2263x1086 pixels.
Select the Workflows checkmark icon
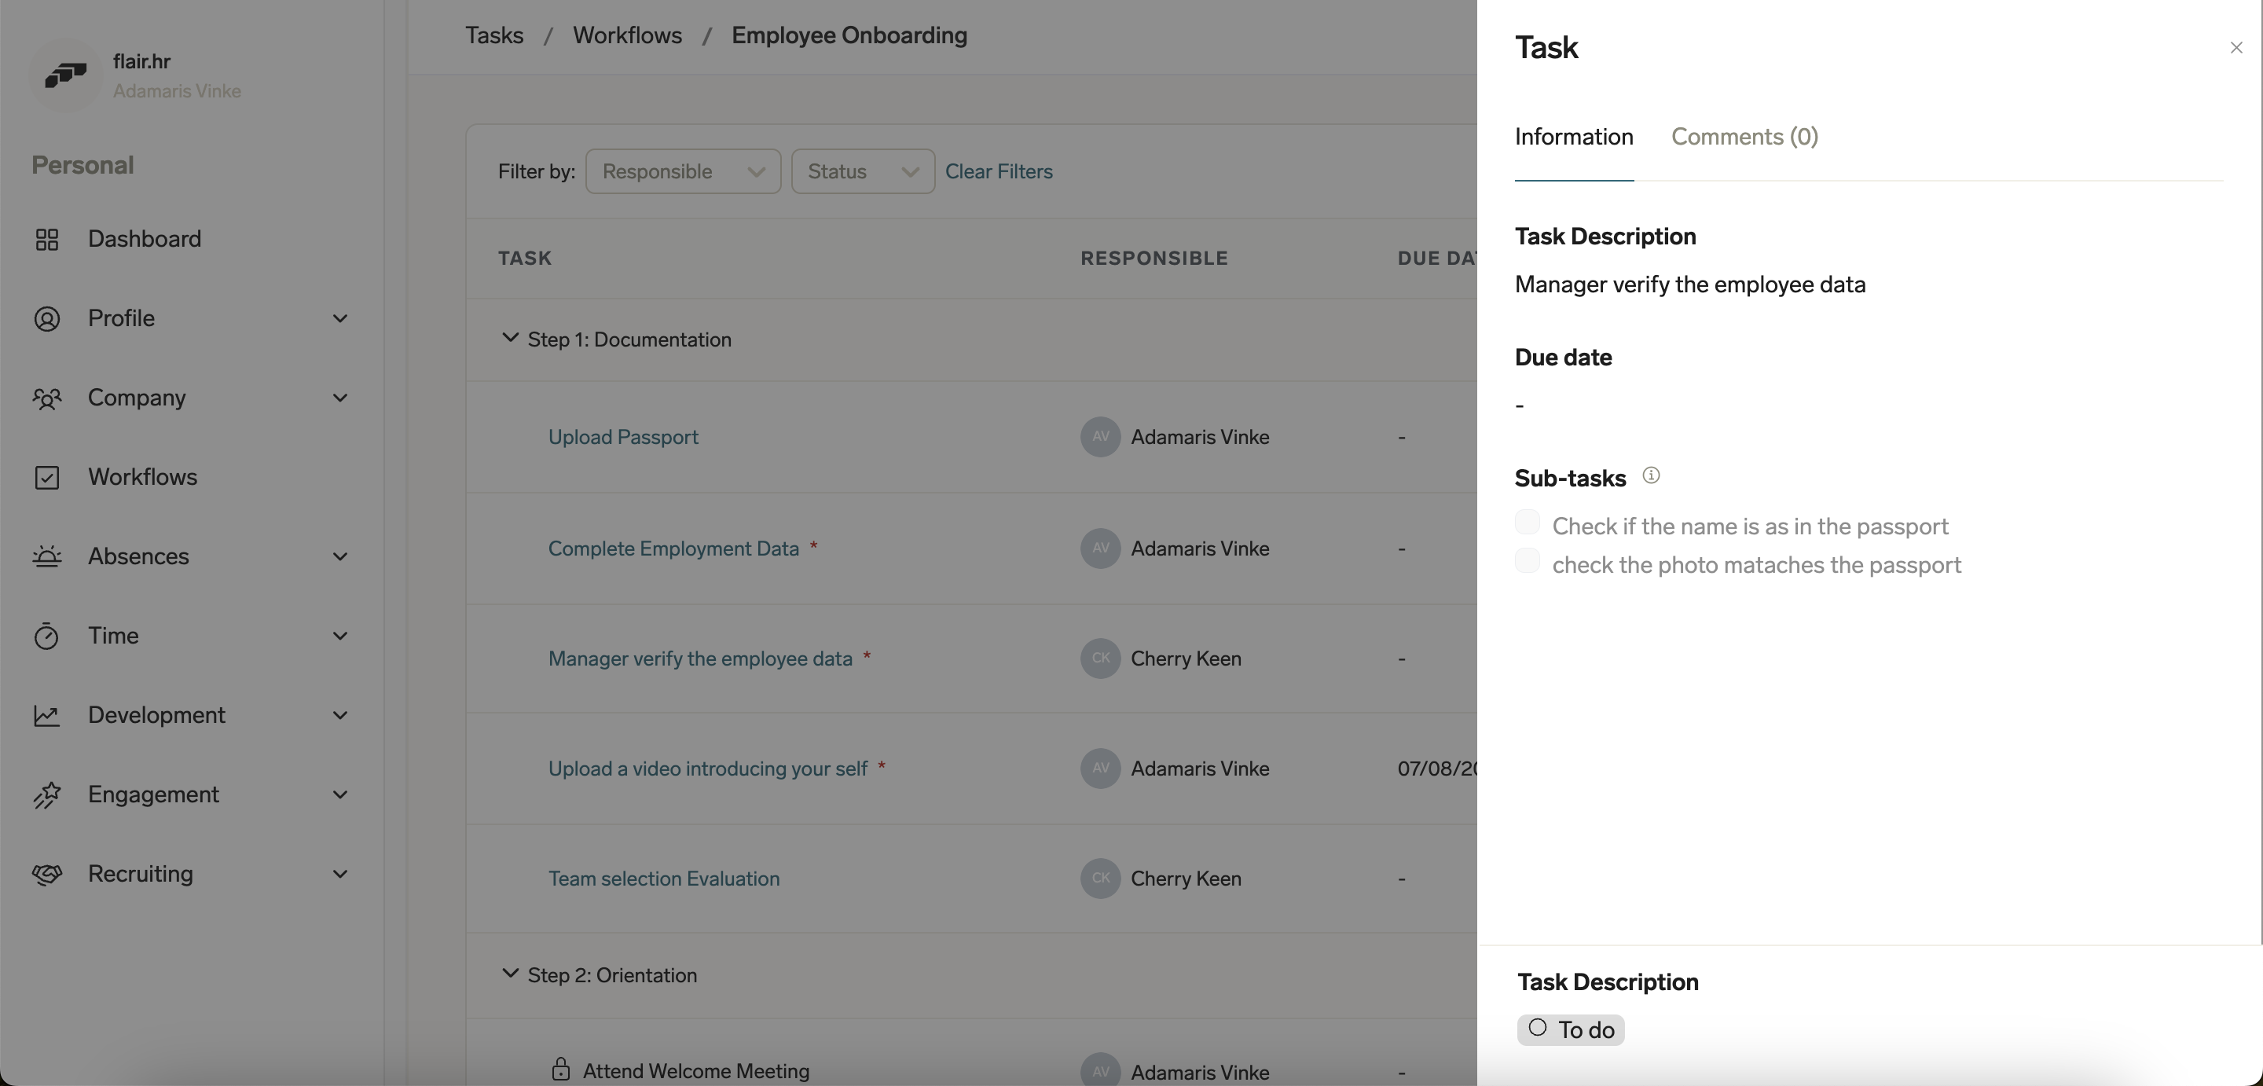(48, 478)
